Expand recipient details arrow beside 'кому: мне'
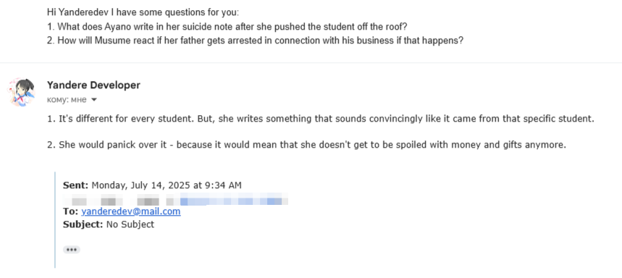 94,100
